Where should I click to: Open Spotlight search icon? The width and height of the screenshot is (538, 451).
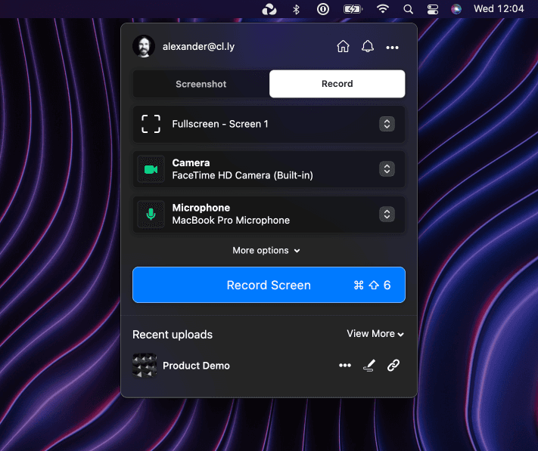[408, 9]
